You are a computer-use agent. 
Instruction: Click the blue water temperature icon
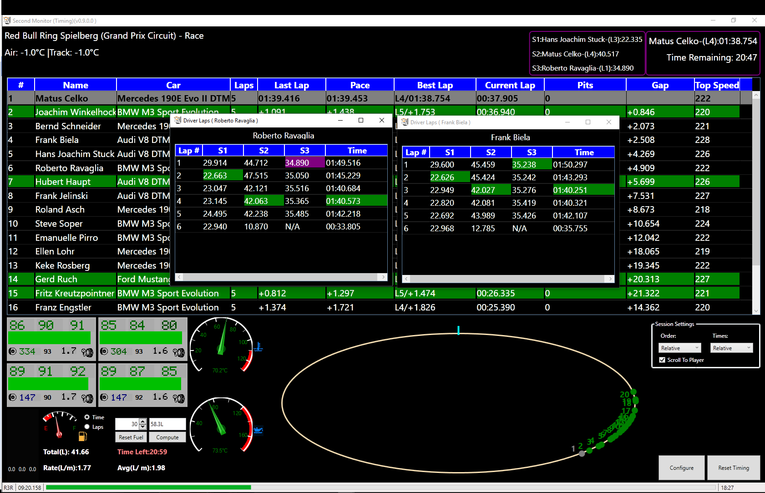258,347
